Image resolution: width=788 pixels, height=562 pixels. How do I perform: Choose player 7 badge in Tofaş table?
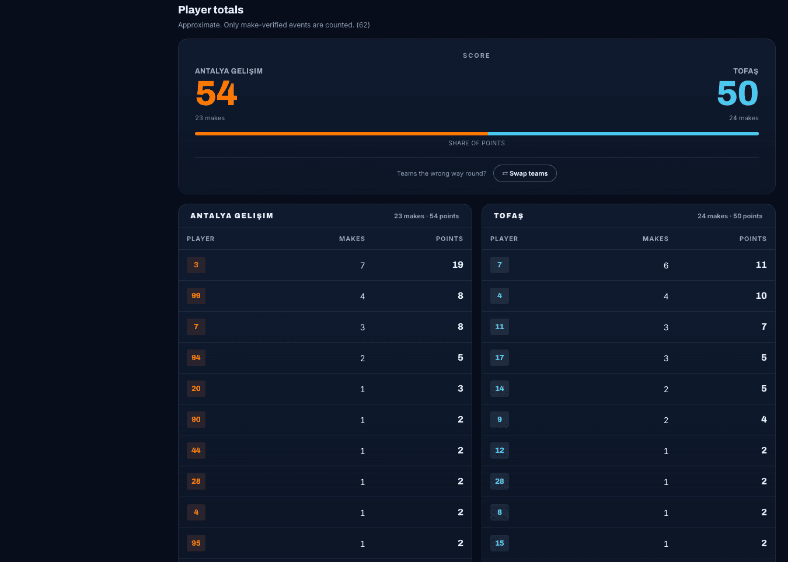point(500,265)
